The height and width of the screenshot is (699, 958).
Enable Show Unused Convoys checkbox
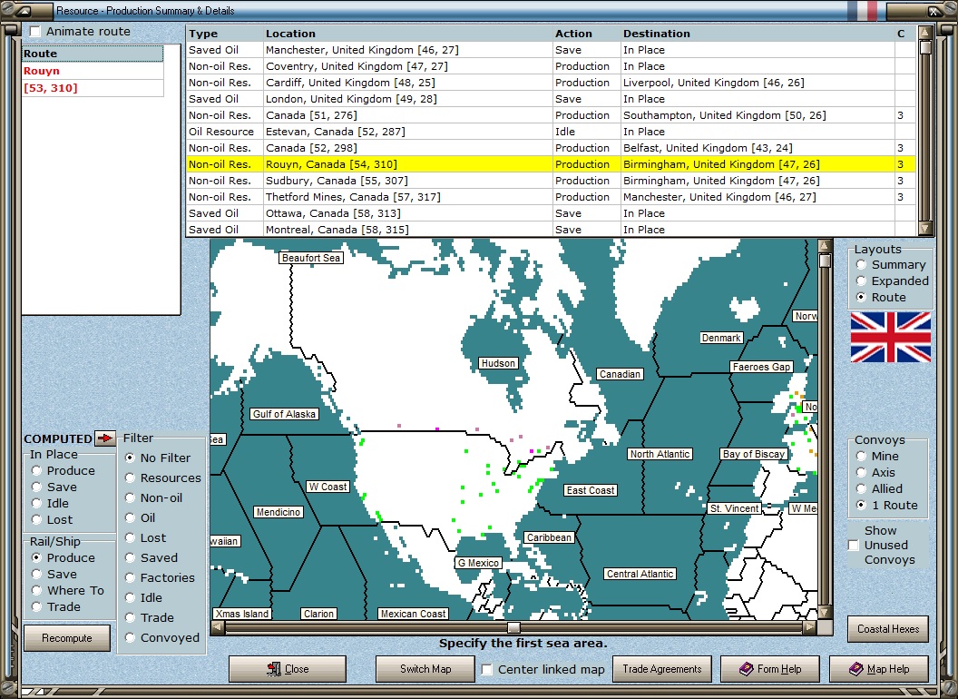pos(854,546)
